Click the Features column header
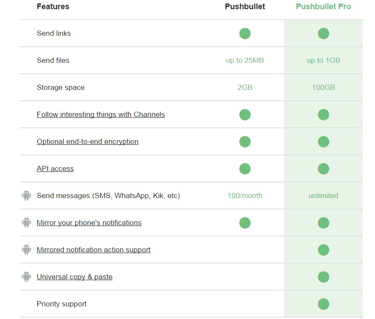The image size is (375, 319). [x=53, y=7]
